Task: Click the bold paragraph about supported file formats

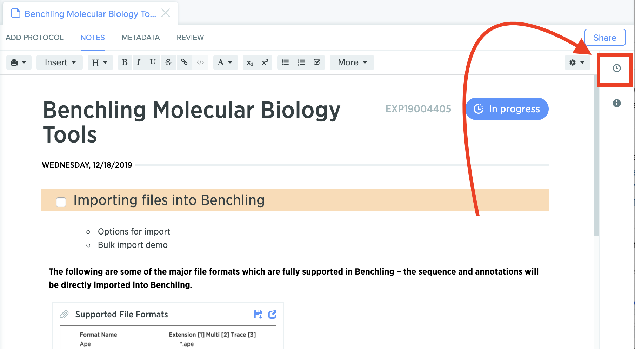Action: 294,278
